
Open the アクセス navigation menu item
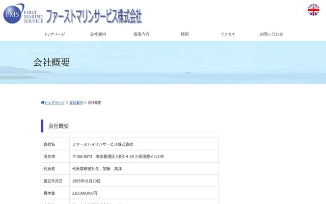(228, 34)
